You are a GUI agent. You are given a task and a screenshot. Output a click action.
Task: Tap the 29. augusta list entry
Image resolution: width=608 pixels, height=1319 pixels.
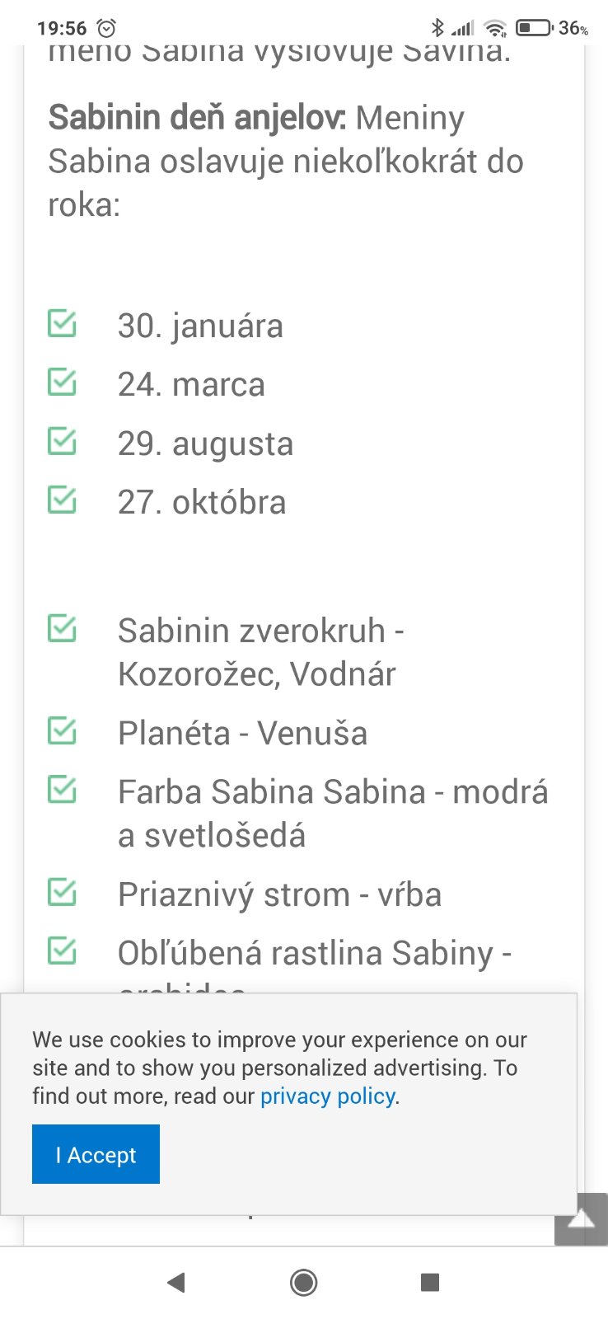[205, 444]
